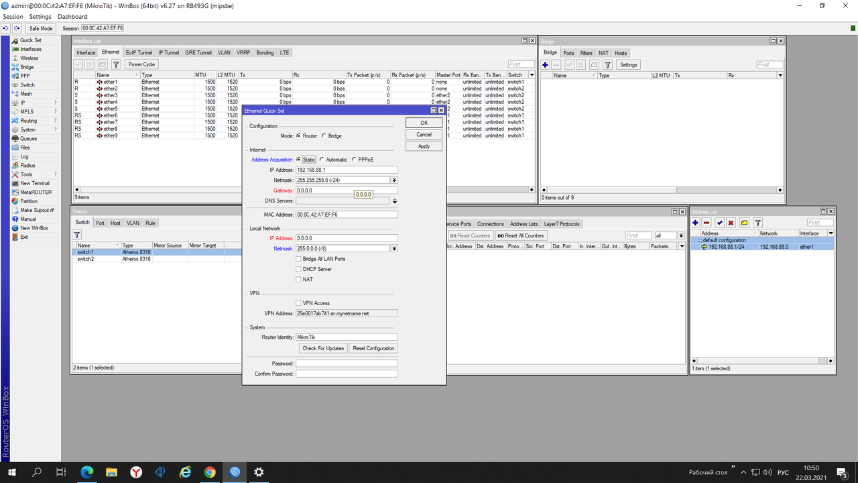858x483 pixels.
Task: Select the Bridge mode radio button
Action: [x=324, y=136]
